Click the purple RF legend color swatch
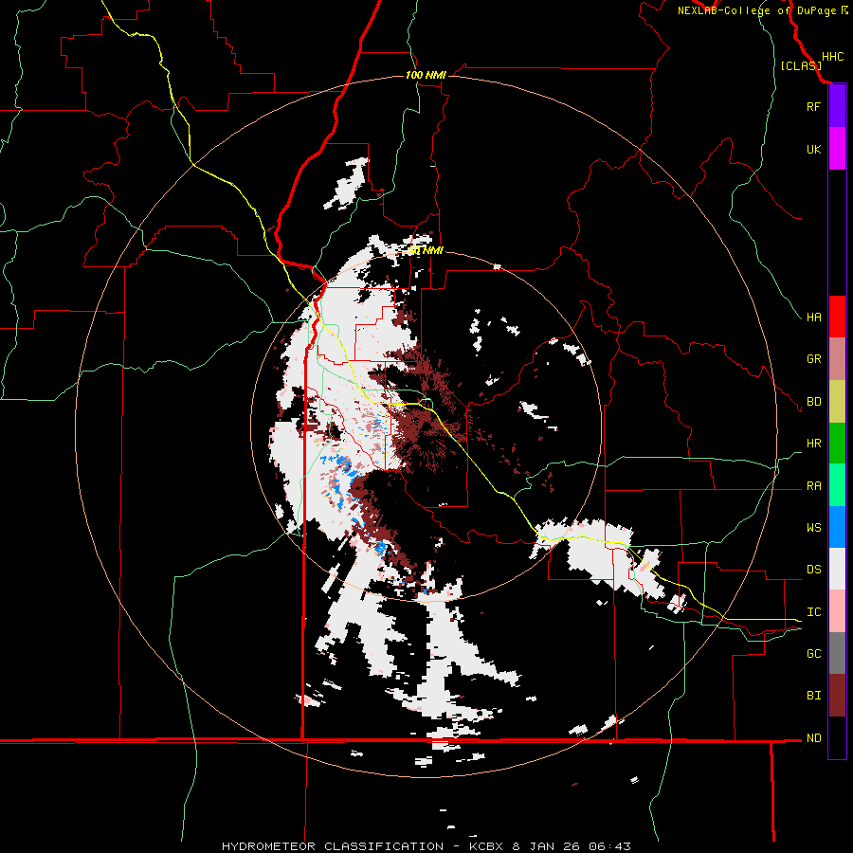The width and height of the screenshot is (853, 853). point(837,106)
